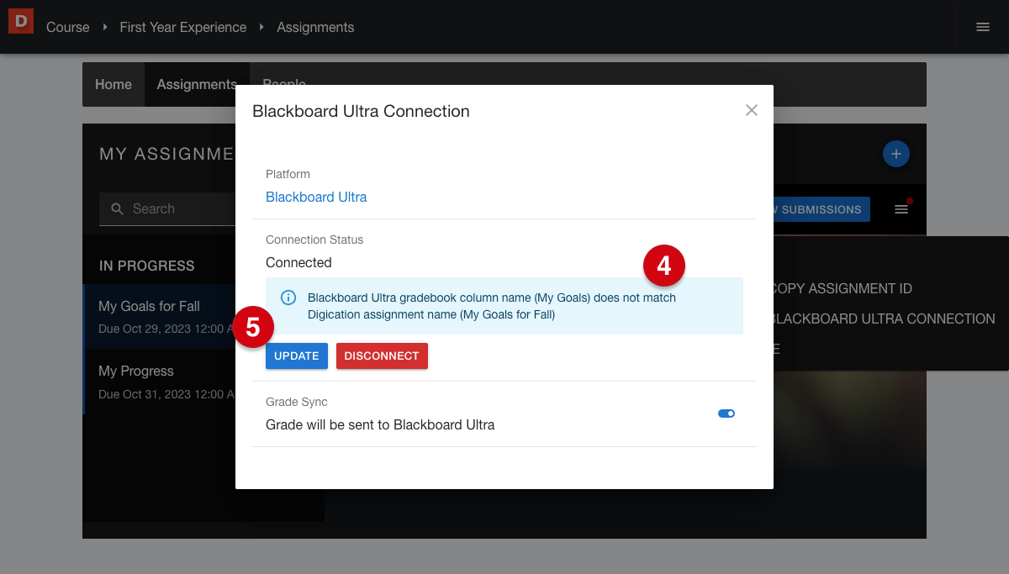Click the DISCONNECT button
The image size is (1009, 574).
pos(382,355)
